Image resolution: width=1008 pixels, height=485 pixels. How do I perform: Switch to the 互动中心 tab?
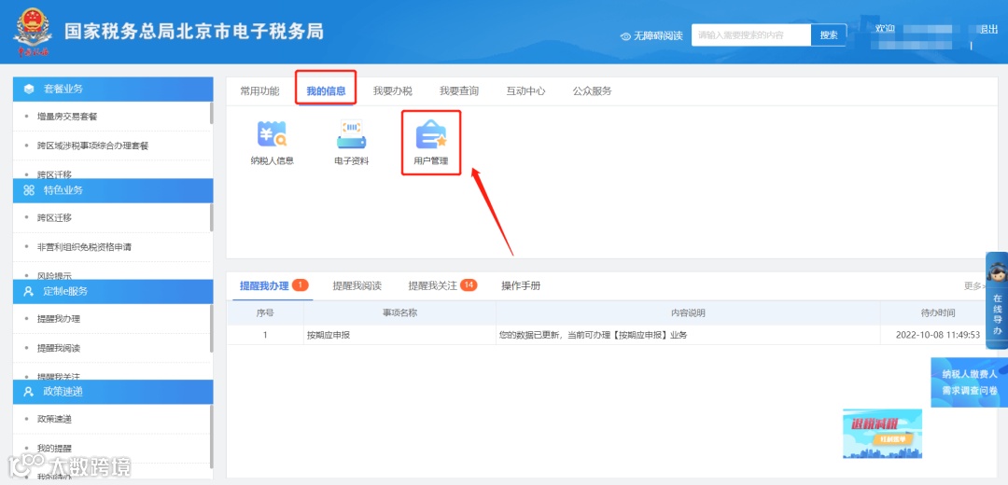coord(525,91)
